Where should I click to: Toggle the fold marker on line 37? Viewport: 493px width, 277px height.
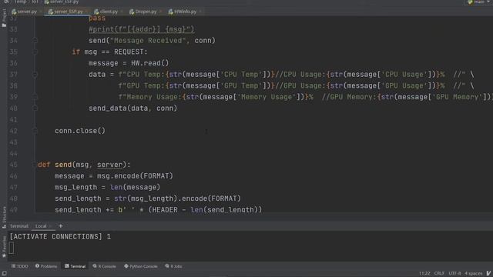click(35, 75)
